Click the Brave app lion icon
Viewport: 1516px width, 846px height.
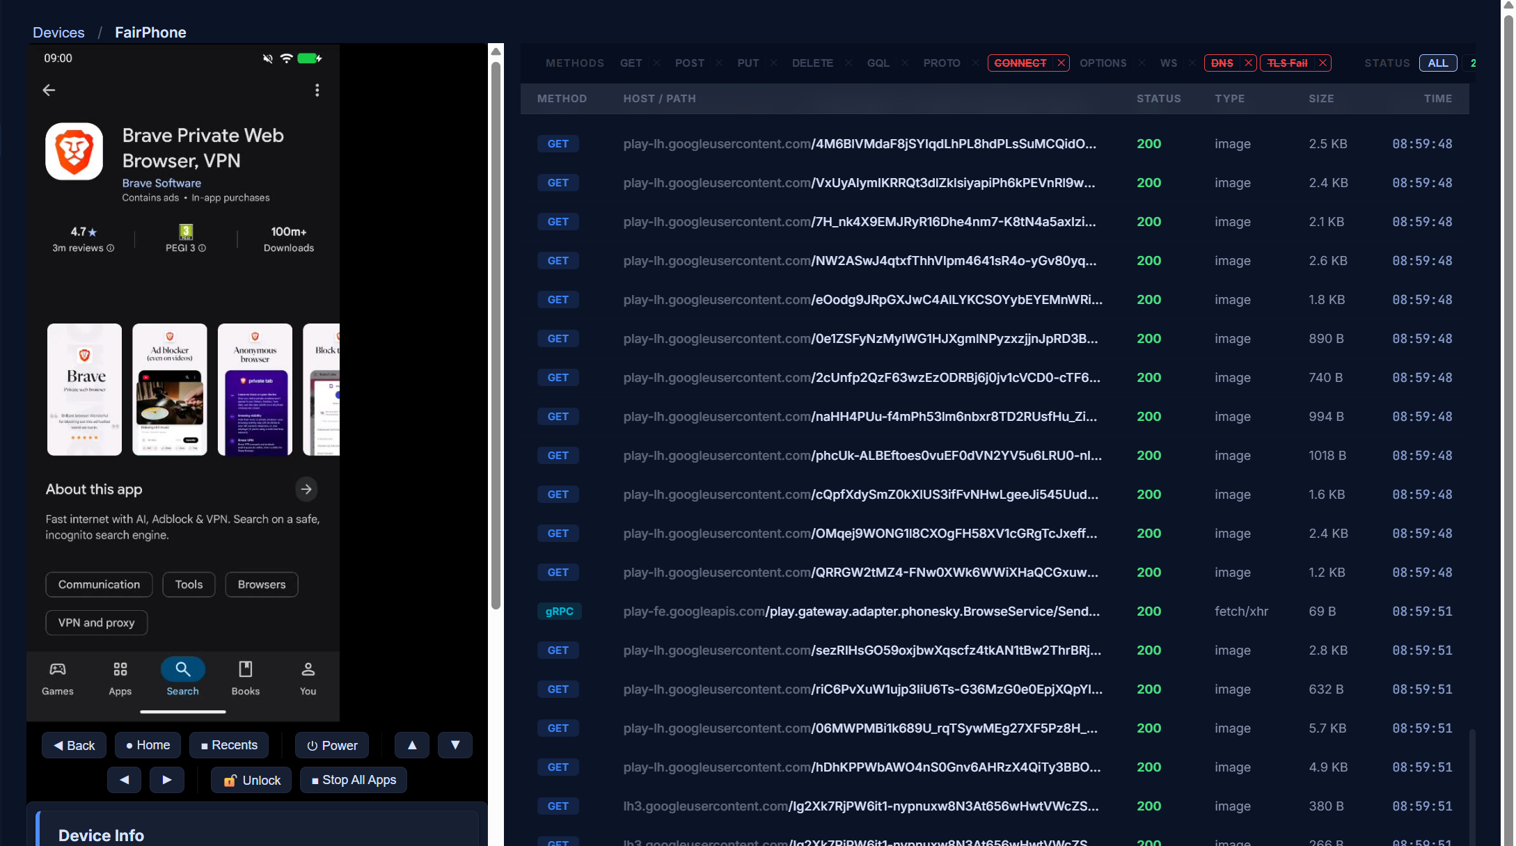[74, 152]
